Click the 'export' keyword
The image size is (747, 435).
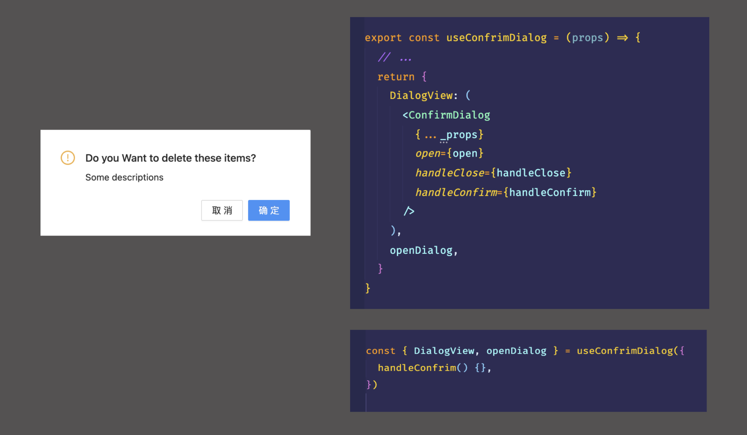(x=383, y=38)
